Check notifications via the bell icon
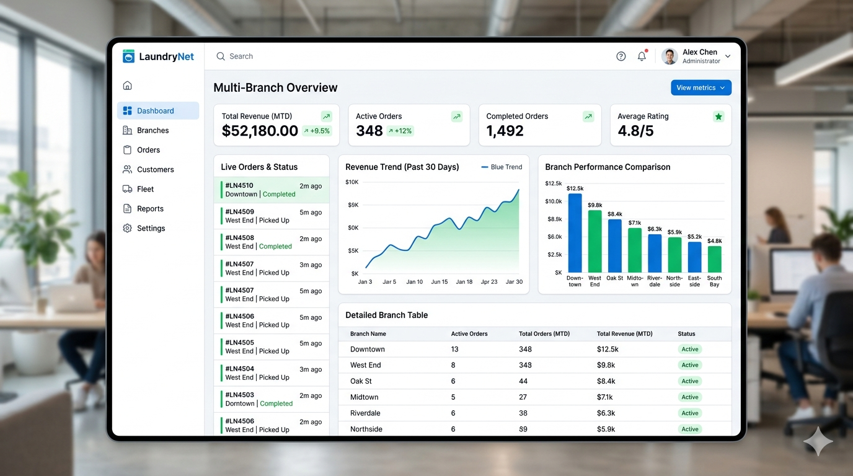This screenshot has width=853, height=476. point(642,56)
